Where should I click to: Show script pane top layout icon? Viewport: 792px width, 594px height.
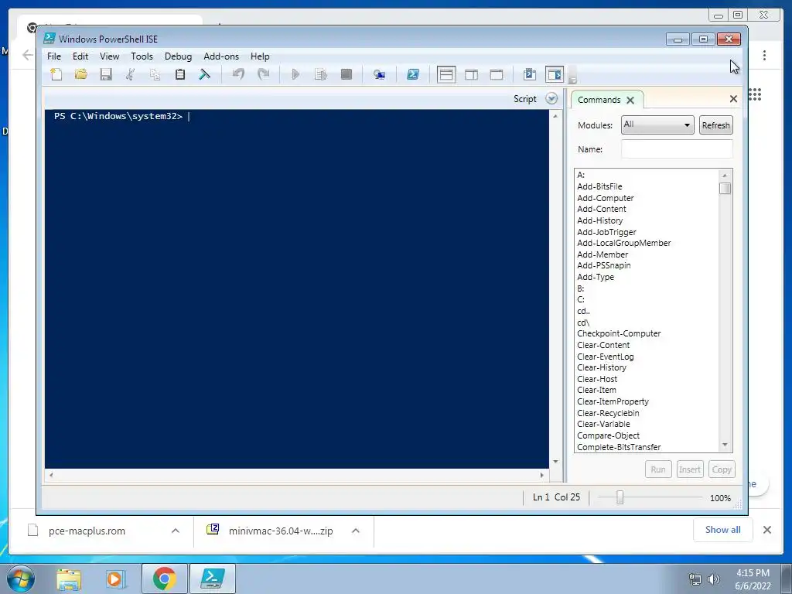(x=446, y=75)
